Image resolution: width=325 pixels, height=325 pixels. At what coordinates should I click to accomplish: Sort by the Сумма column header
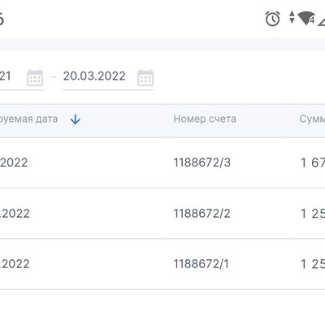(312, 119)
